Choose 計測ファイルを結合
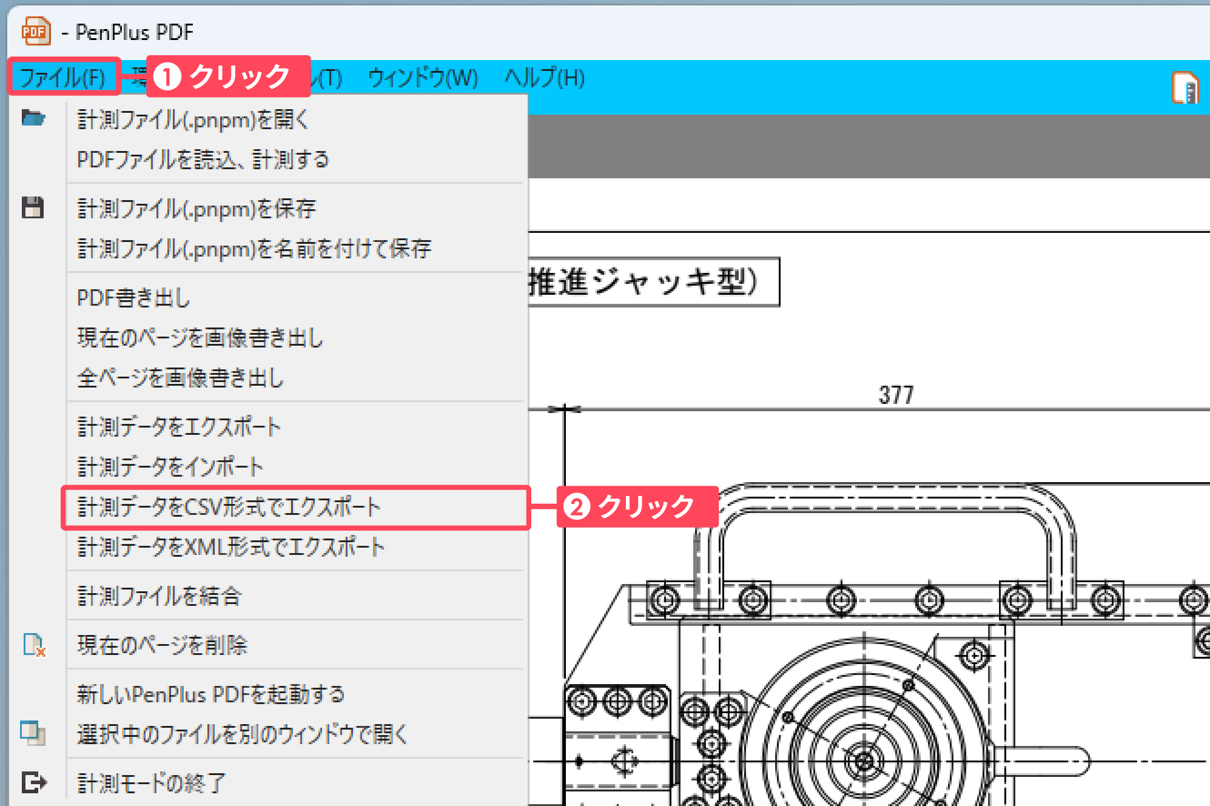 click(159, 596)
